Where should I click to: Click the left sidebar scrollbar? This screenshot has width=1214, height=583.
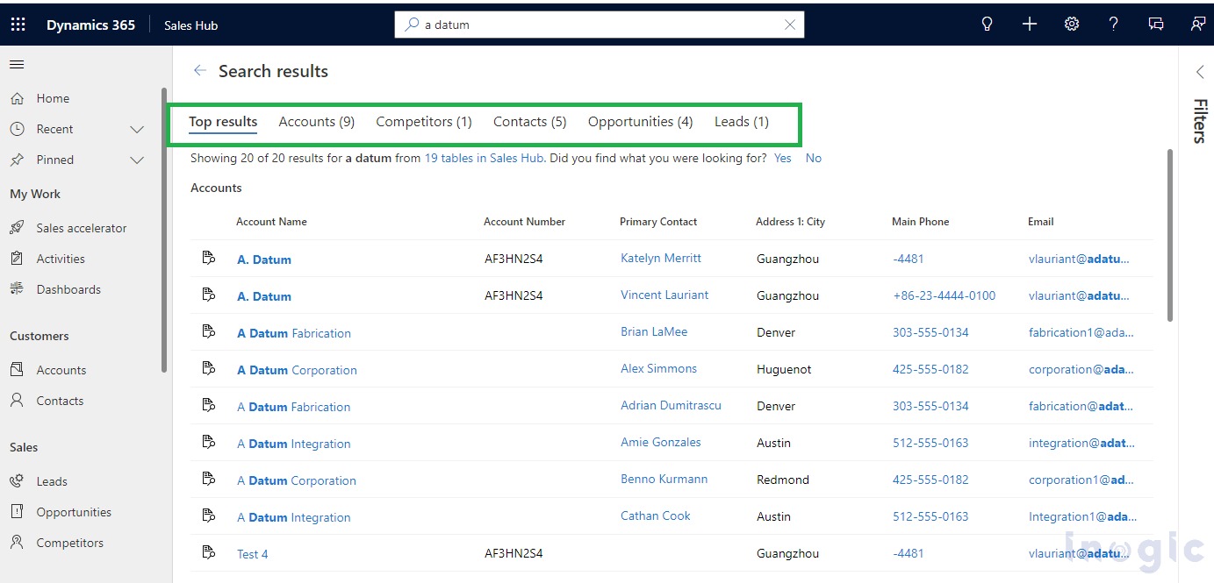164,230
